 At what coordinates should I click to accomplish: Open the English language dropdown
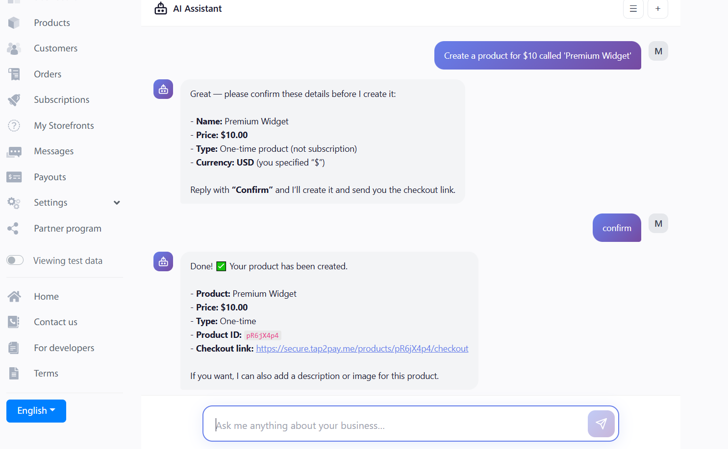tap(36, 411)
